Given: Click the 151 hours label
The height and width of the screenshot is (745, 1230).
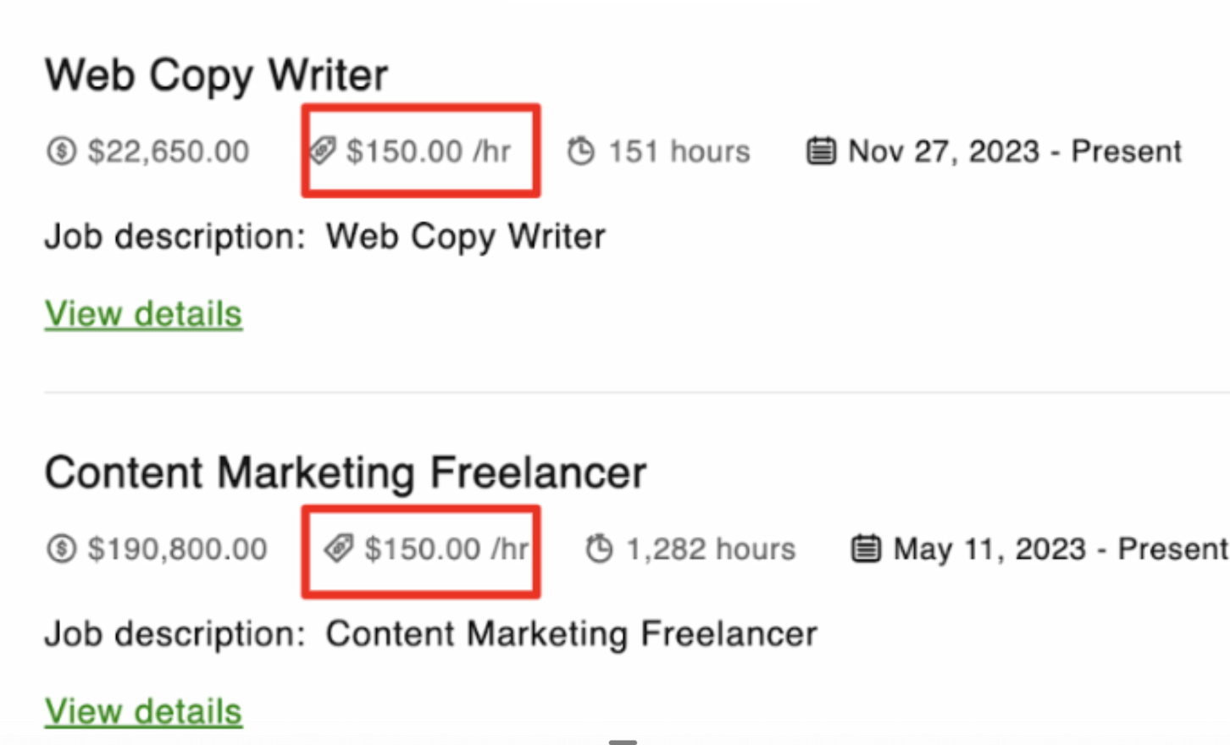Looking at the screenshot, I should coord(679,152).
